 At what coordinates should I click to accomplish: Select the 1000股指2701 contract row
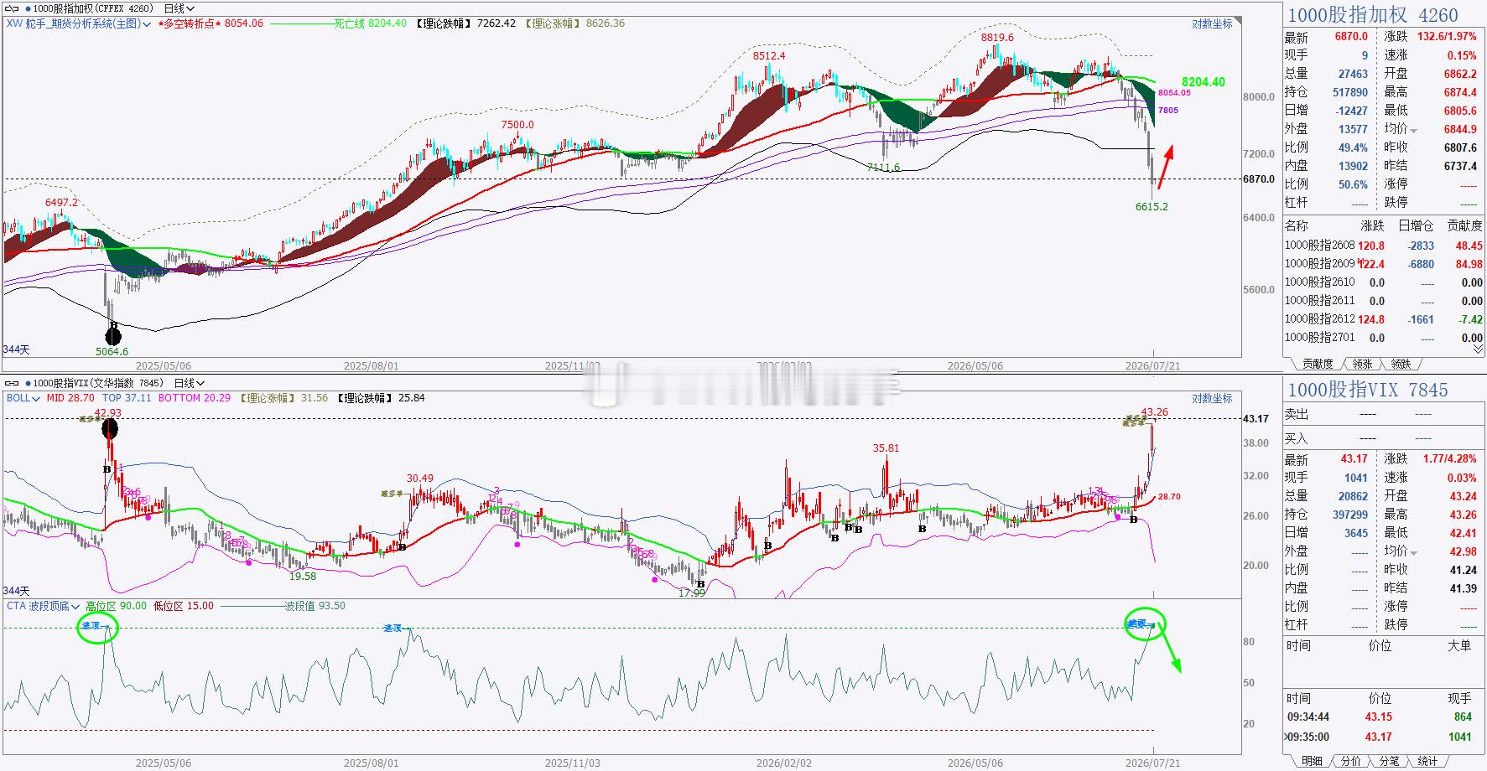[x=1384, y=338]
